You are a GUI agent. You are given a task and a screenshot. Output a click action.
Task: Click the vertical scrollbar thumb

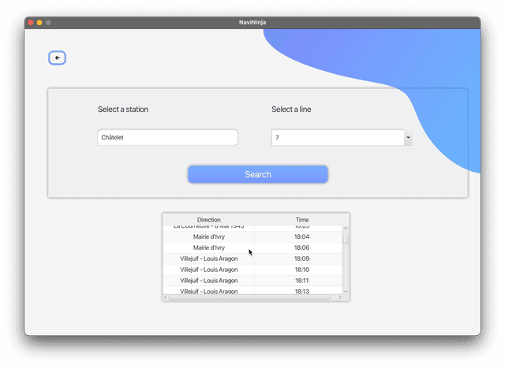pos(346,240)
